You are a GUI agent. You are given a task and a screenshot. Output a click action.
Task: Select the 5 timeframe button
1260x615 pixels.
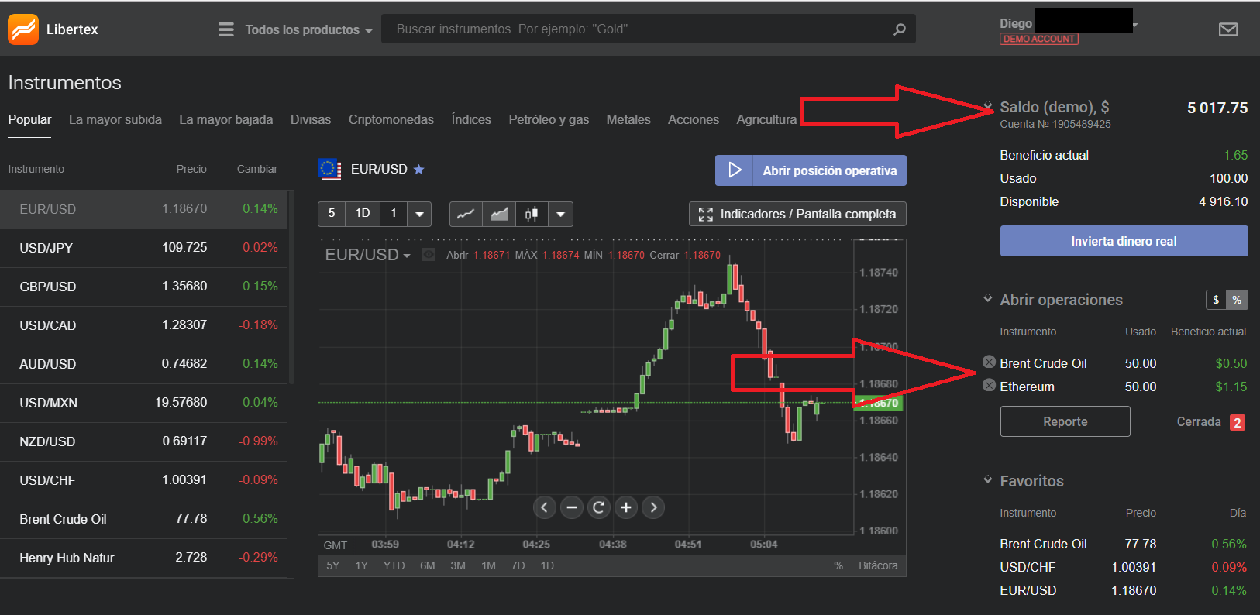tap(332, 214)
